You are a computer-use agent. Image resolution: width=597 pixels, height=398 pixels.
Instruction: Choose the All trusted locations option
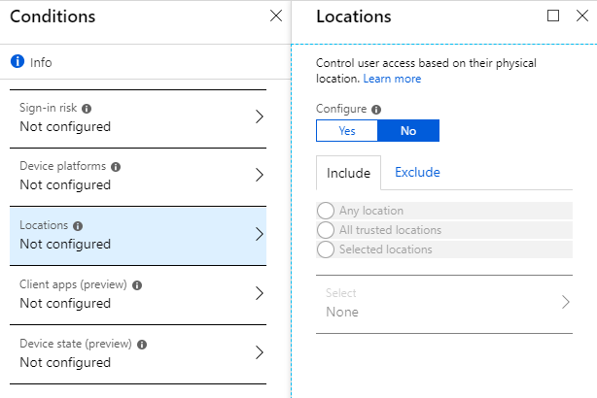326,230
